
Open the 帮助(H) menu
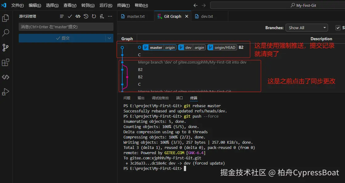tap(141, 5)
